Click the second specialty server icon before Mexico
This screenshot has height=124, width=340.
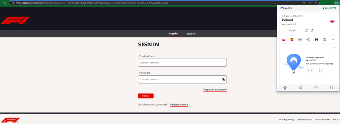pos(308,39)
